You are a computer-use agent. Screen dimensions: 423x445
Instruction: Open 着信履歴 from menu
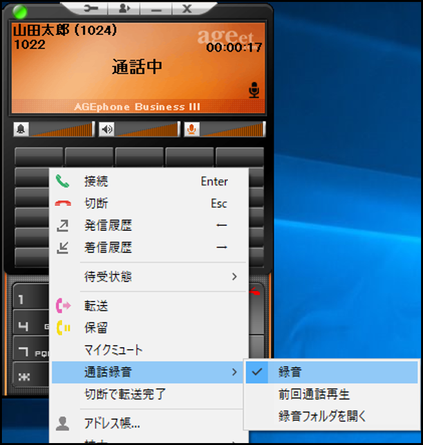[149, 248]
